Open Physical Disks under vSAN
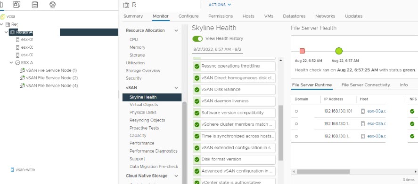Image resolution: width=418 pixels, height=184 pixels. coord(143,113)
